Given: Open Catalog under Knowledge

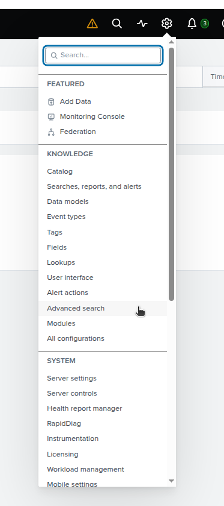Looking at the screenshot, I should point(60,171).
